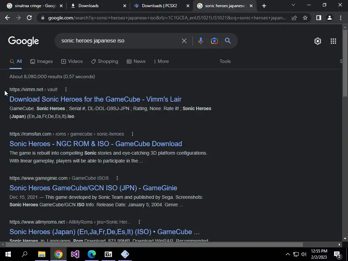Screen dimensions: 348x261
Task: Open Chrome three-dot menu
Action: pyautogui.click(x=341, y=18)
